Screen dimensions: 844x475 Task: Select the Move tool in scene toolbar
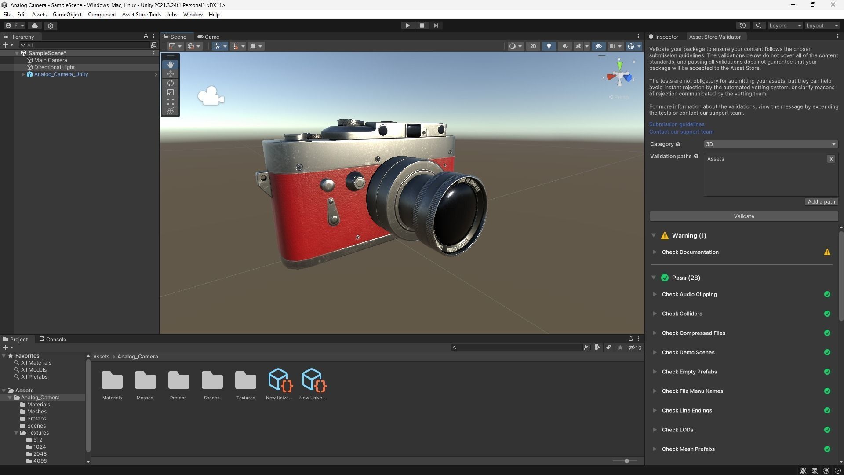[171, 74]
